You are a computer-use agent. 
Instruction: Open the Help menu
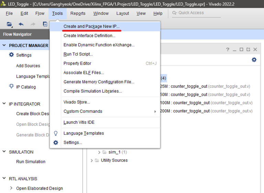point(158,13)
